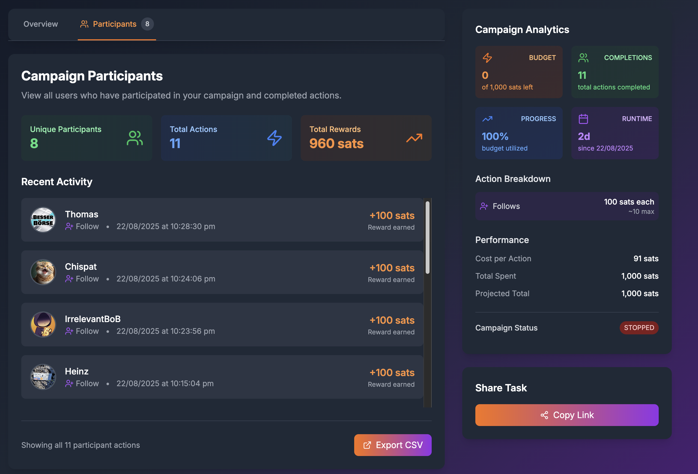698x474 pixels.
Task: Click the participants count badge showing 8
Action: (x=147, y=24)
